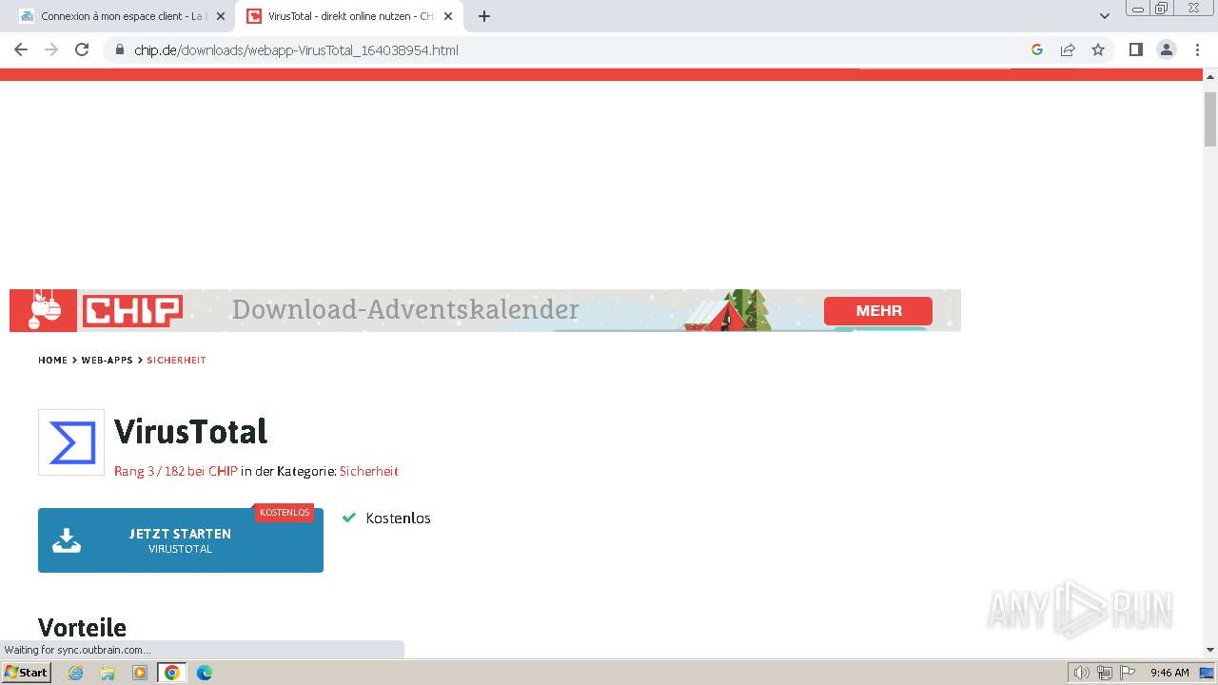Click the Vorteile heading

[x=82, y=628]
